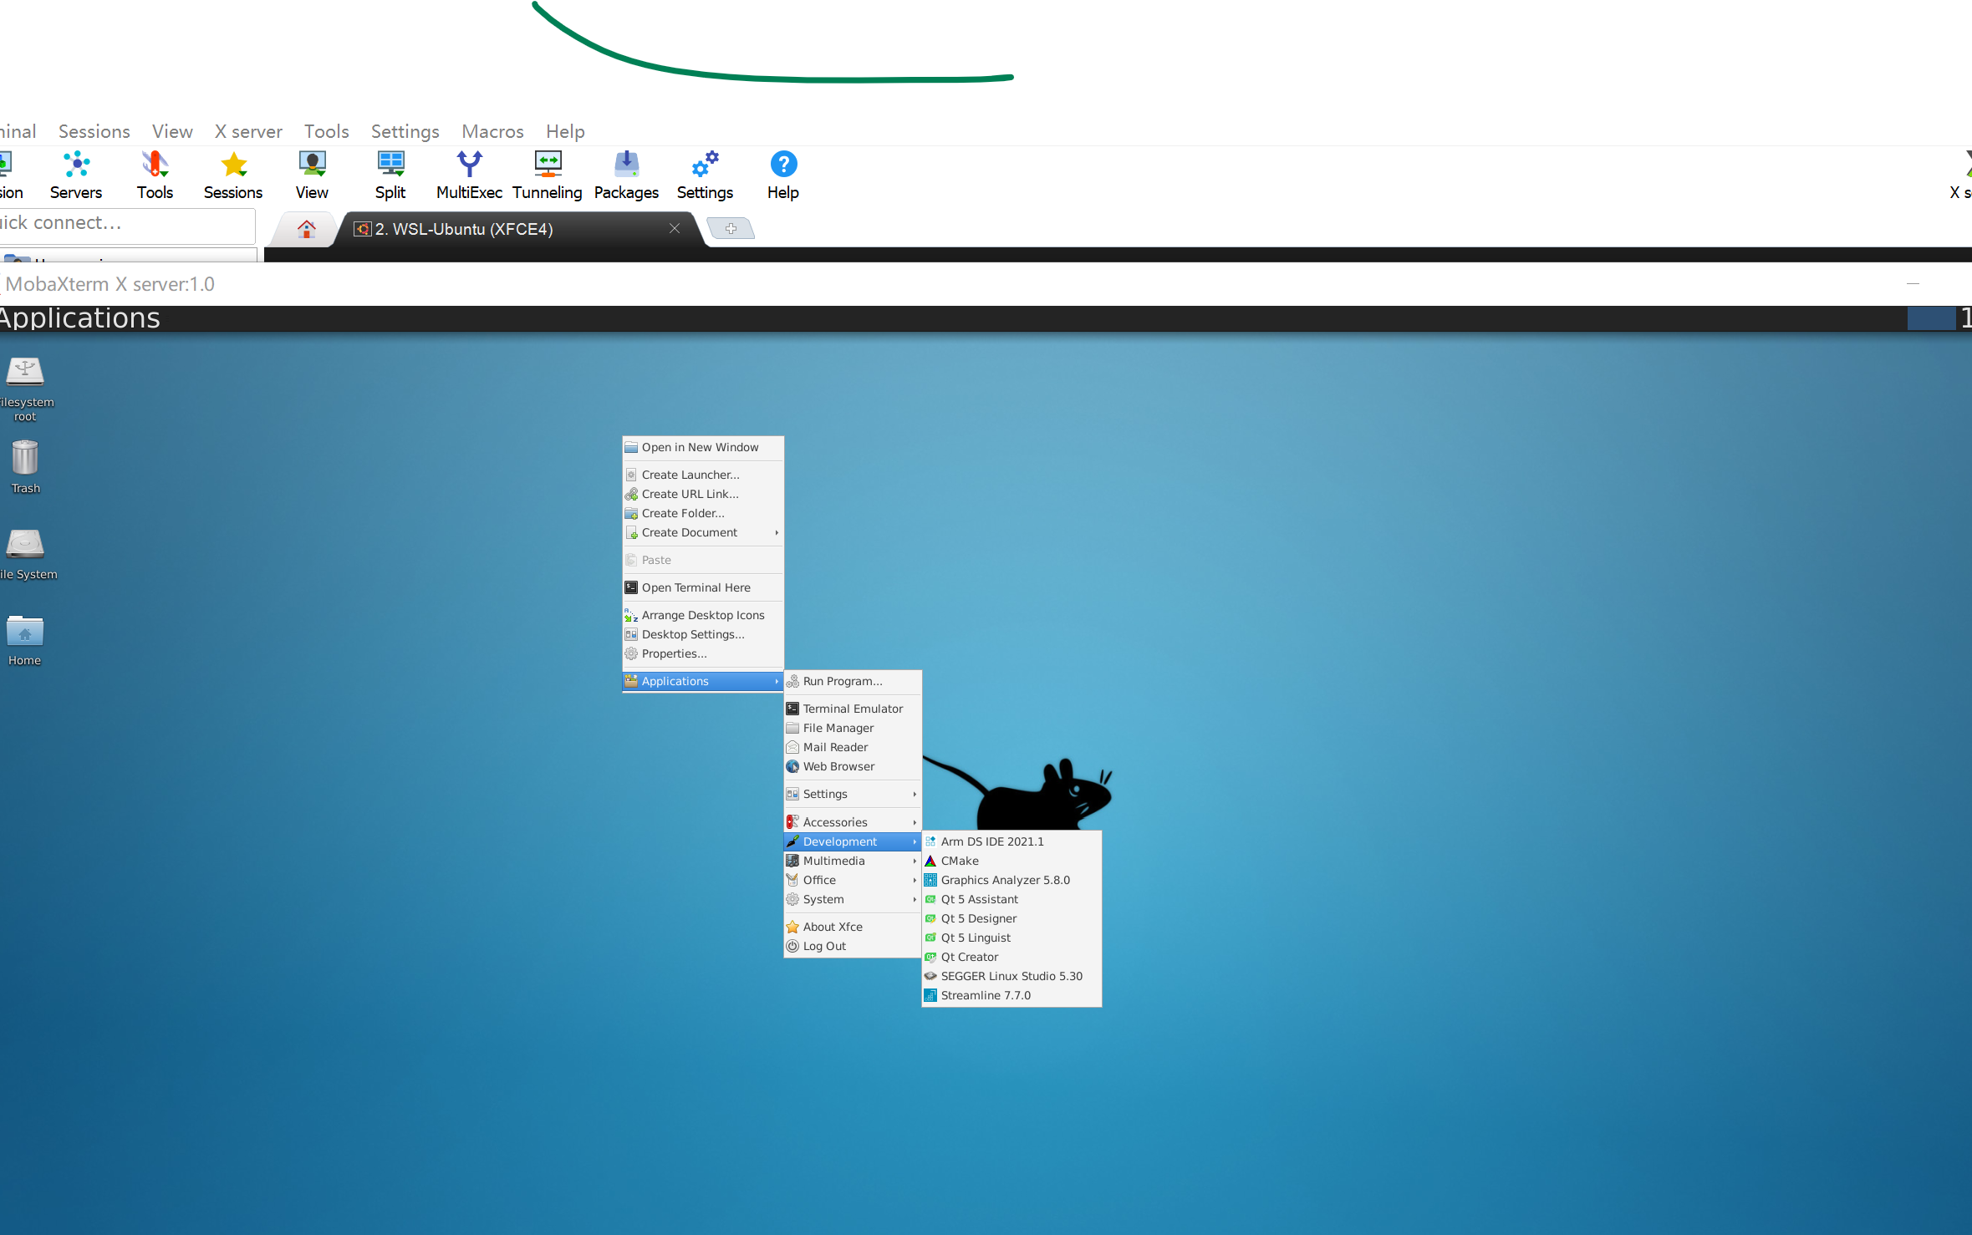
Task: Expand the Create Document submenu
Action: [703, 532]
